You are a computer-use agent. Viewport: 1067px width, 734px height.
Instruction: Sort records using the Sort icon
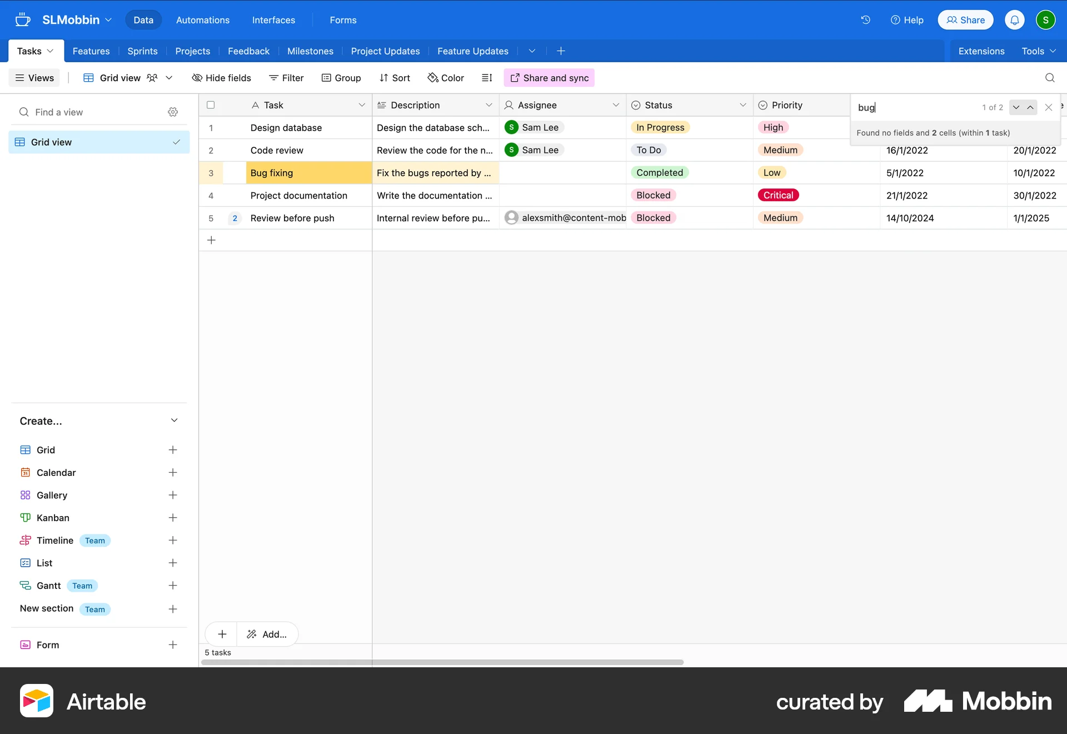pyautogui.click(x=395, y=78)
